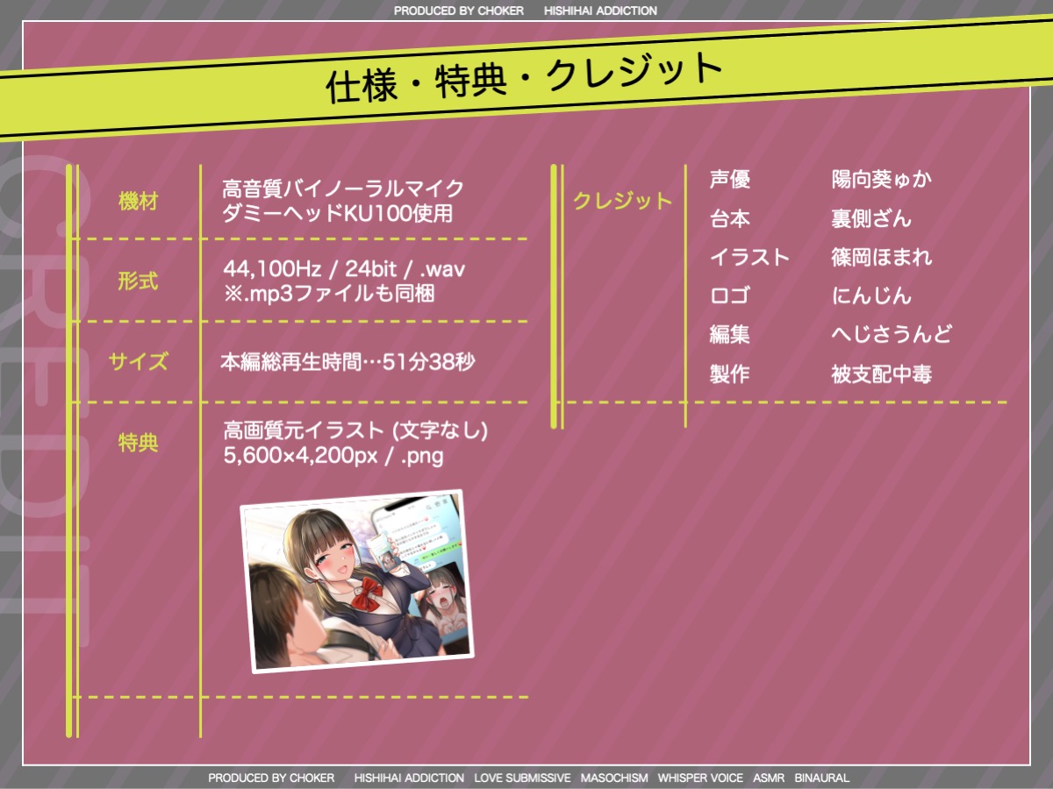
Task: Click the bonus illustration thumbnail
Action: tap(356, 581)
